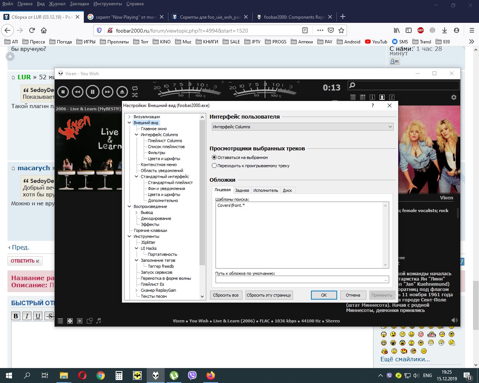Pause the playing track
This screenshot has height=383, width=479.
[92, 92]
